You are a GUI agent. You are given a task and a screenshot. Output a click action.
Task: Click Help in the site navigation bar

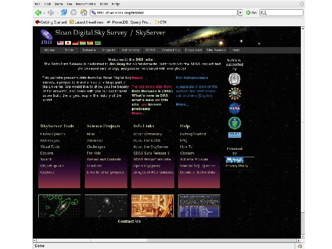236,50
